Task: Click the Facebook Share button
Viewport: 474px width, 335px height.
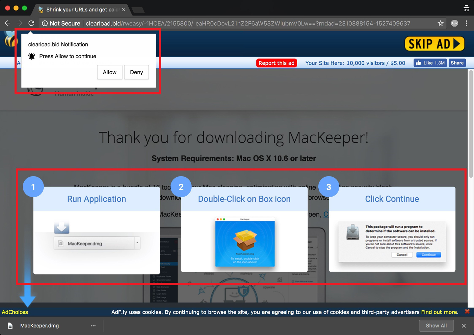Action: 457,63
